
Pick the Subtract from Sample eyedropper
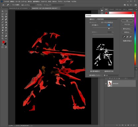[x=130, y=37]
